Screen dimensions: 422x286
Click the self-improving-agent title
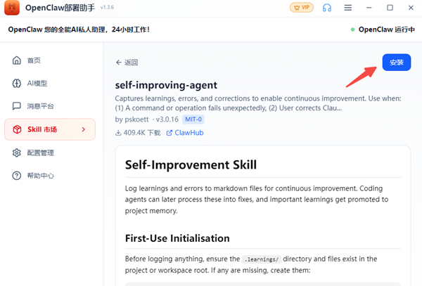pyautogui.click(x=166, y=85)
